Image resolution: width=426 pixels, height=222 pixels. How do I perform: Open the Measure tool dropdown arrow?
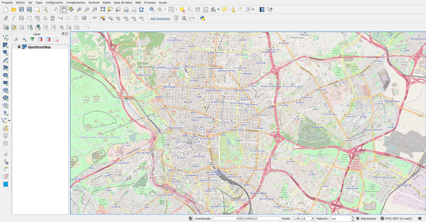(219, 10)
